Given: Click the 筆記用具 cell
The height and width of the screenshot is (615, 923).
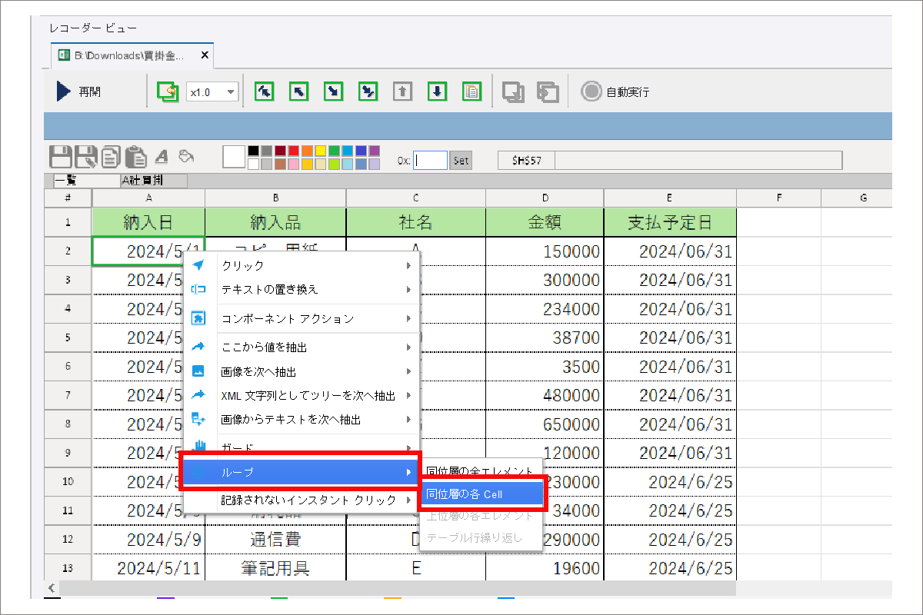Looking at the screenshot, I should 275,568.
